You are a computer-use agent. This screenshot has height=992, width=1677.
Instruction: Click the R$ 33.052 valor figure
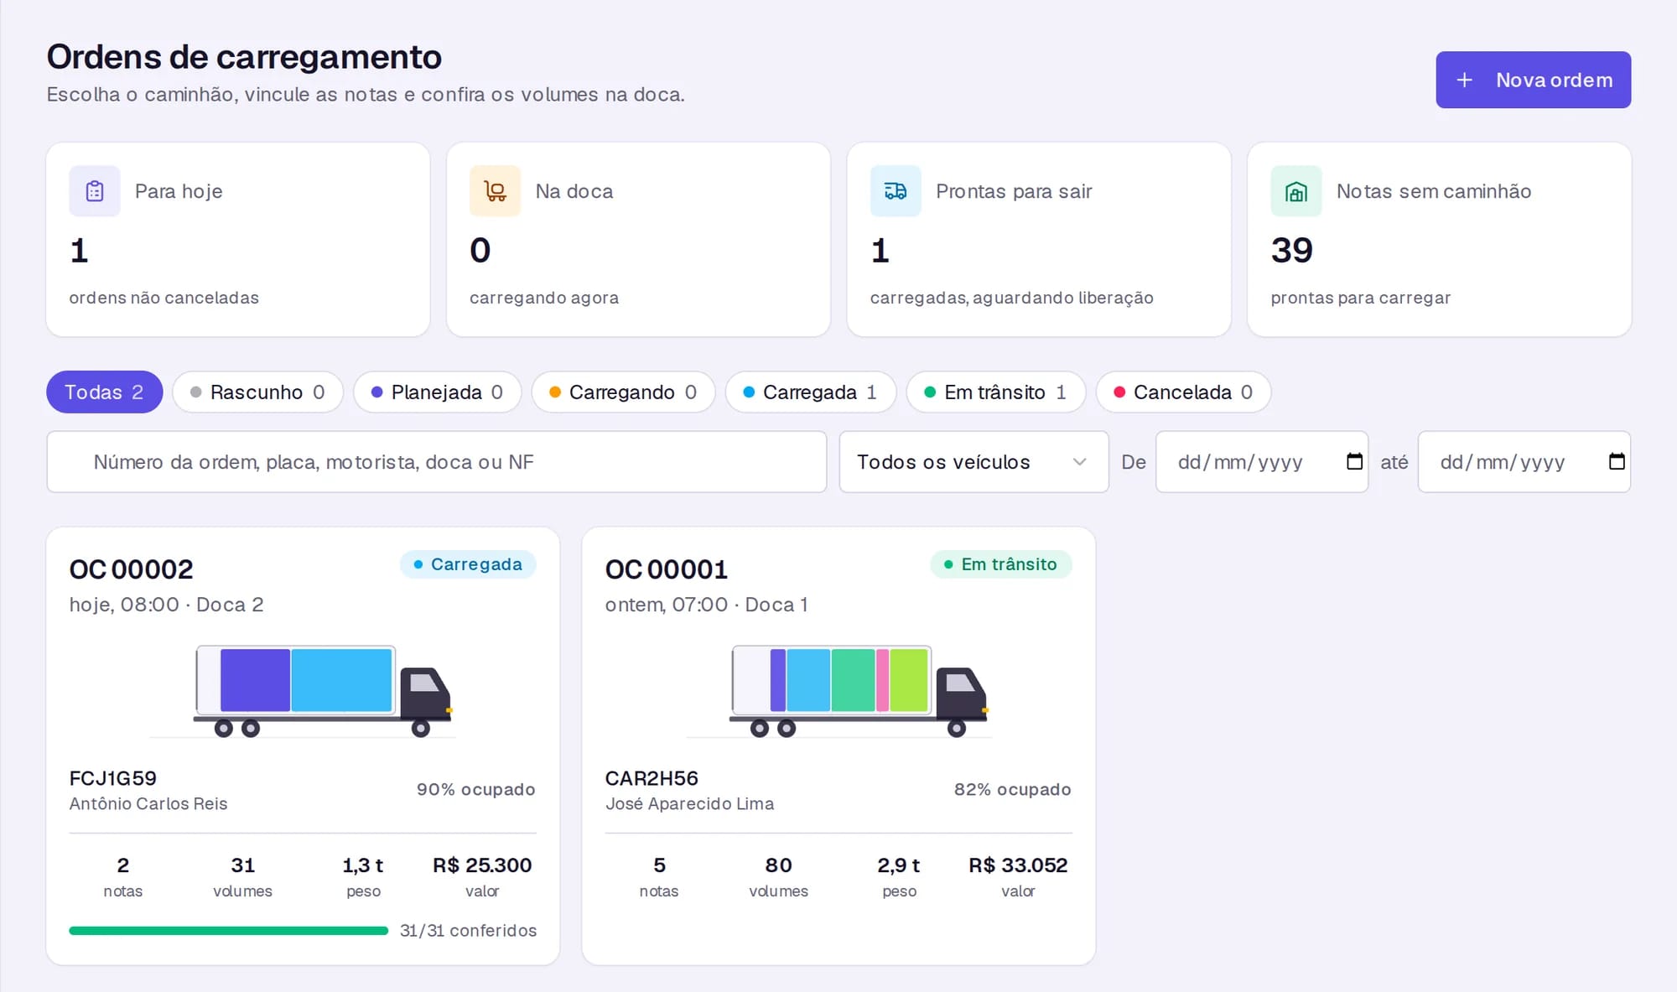1018,865
